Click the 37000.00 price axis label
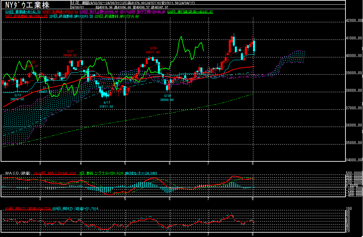 (x=354, y=108)
